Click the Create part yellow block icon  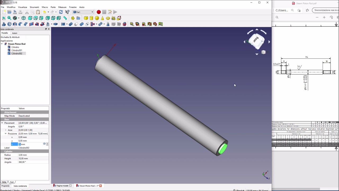pos(73,18)
